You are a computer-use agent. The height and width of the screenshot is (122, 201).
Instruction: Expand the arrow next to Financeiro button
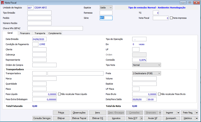pyautogui.click(x=160, y=113)
